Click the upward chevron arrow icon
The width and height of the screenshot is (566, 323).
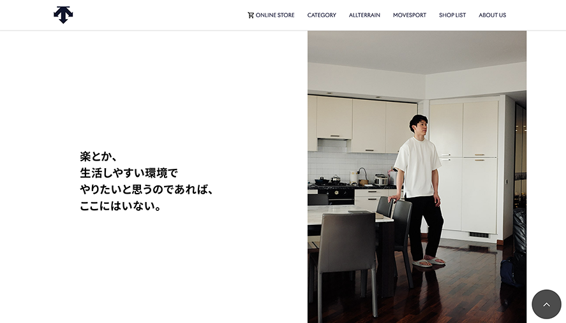point(546,305)
